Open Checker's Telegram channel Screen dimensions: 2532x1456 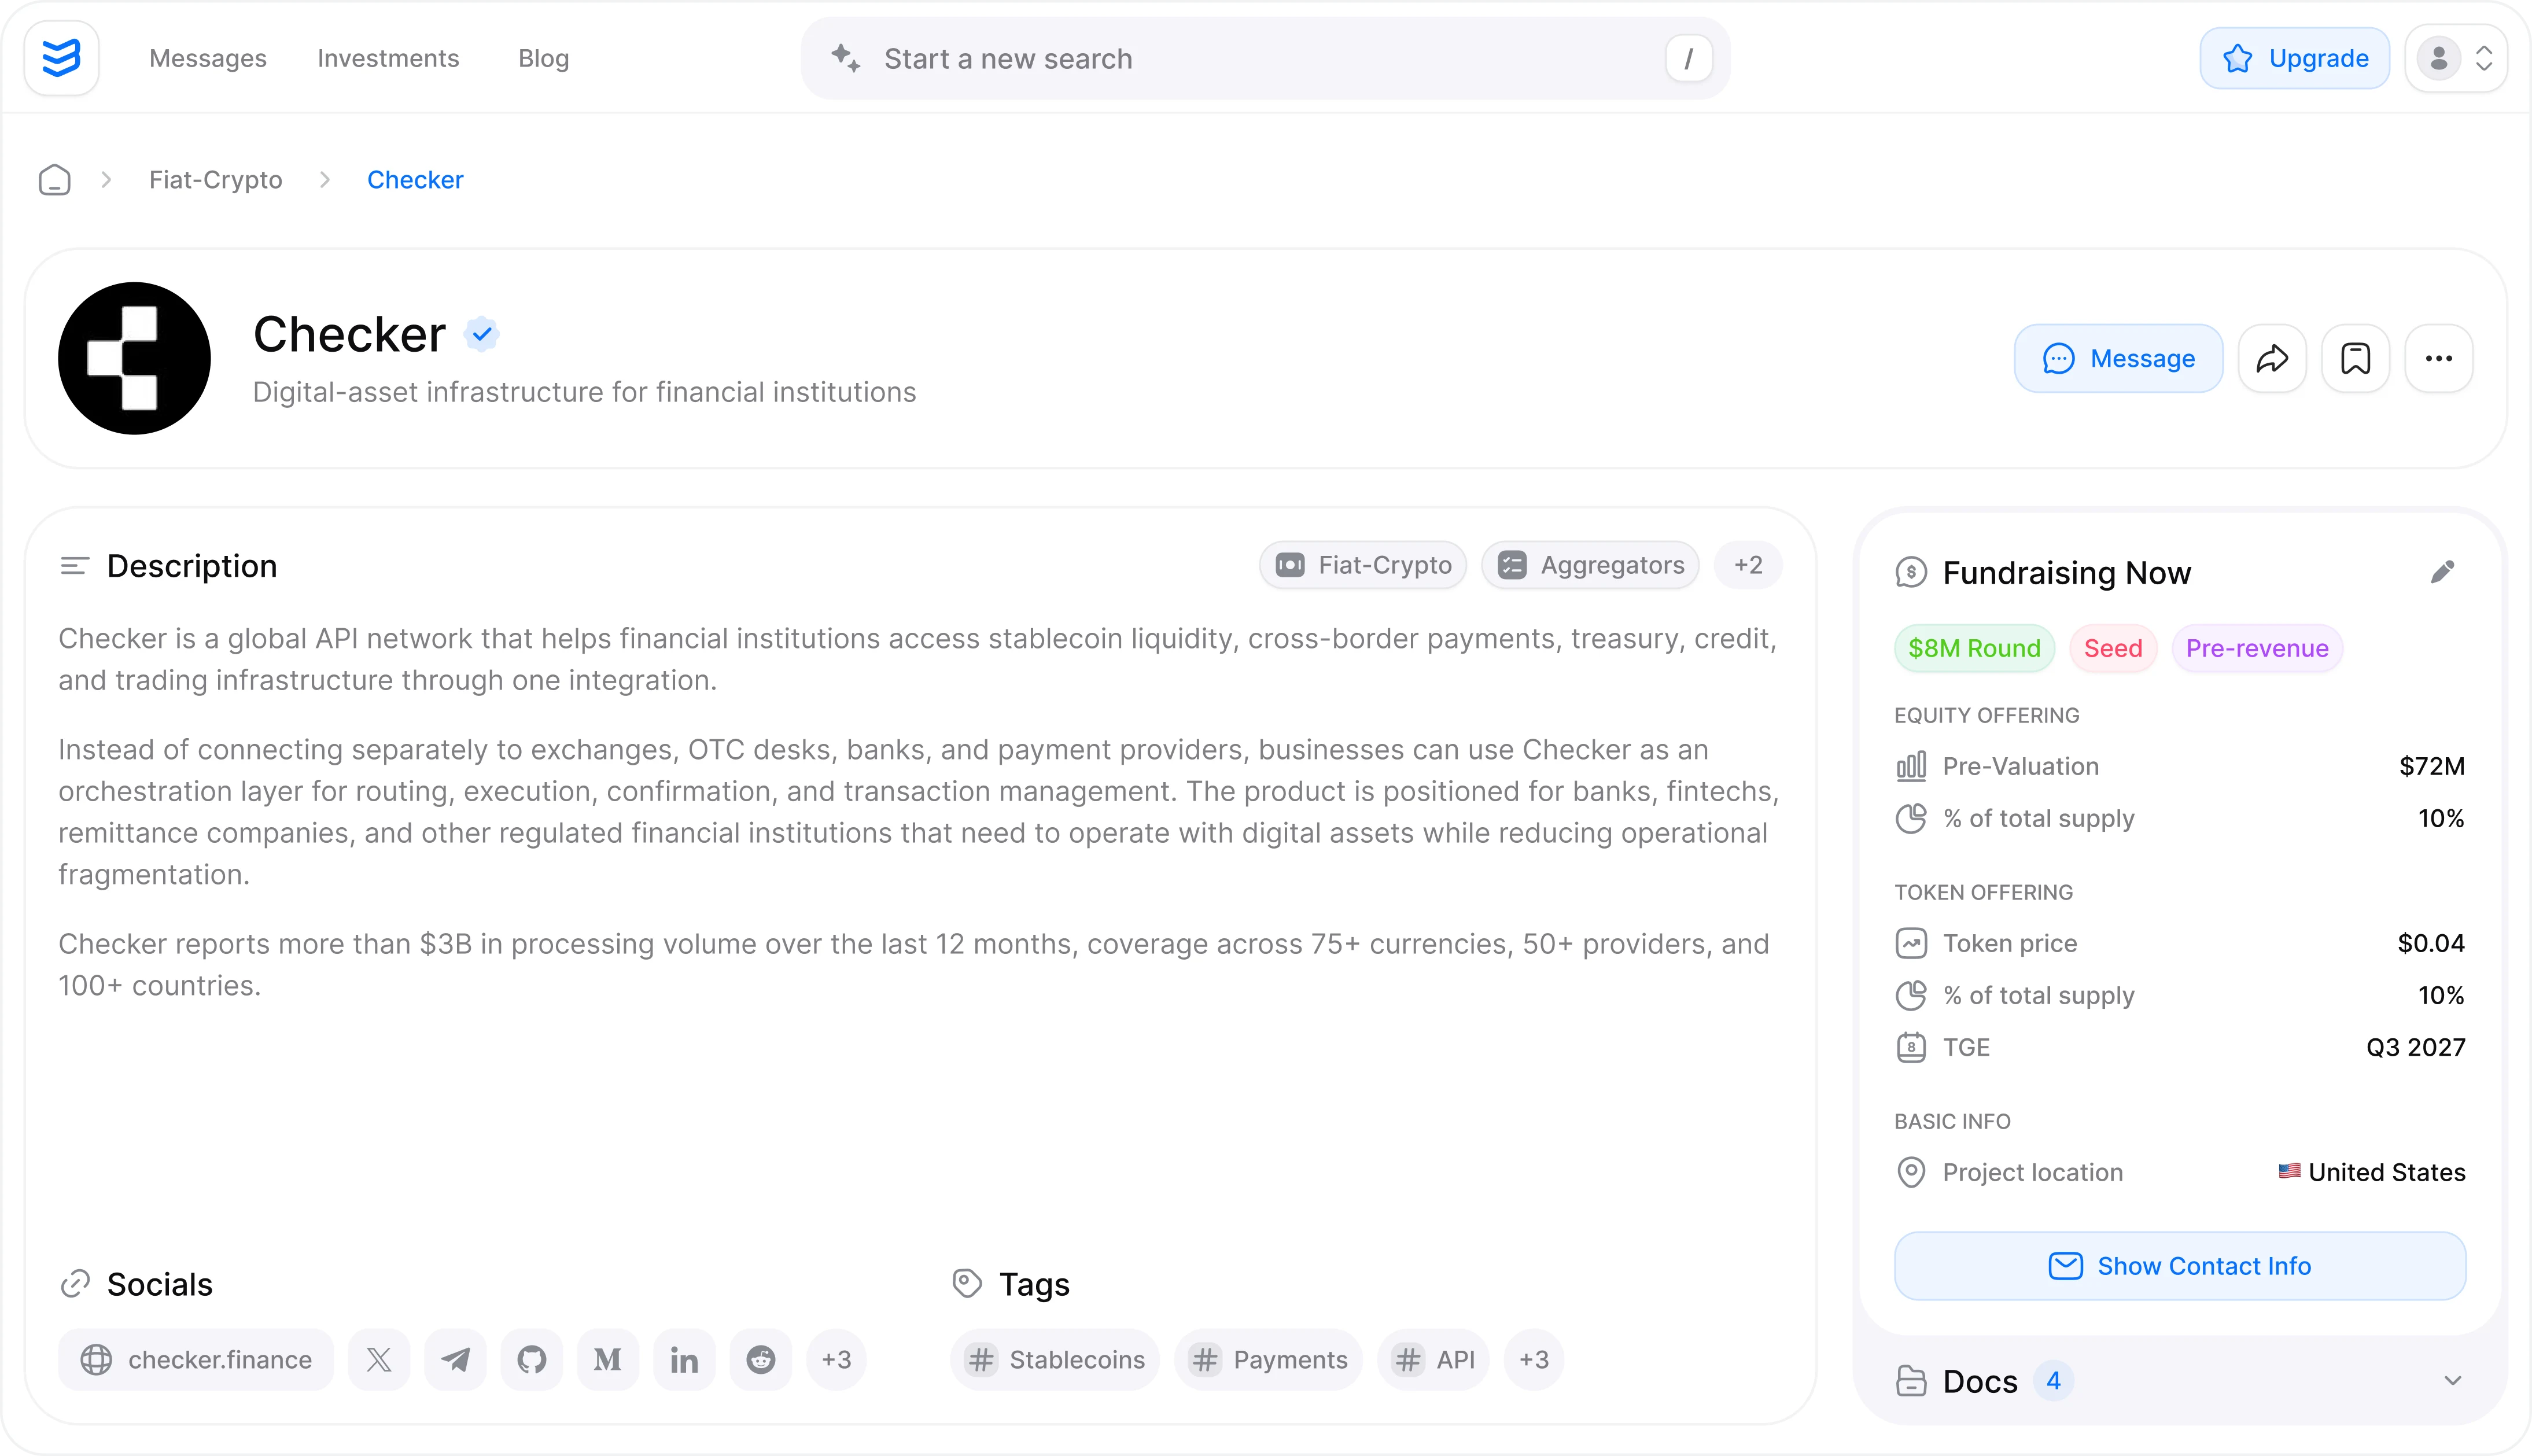tap(455, 1360)
